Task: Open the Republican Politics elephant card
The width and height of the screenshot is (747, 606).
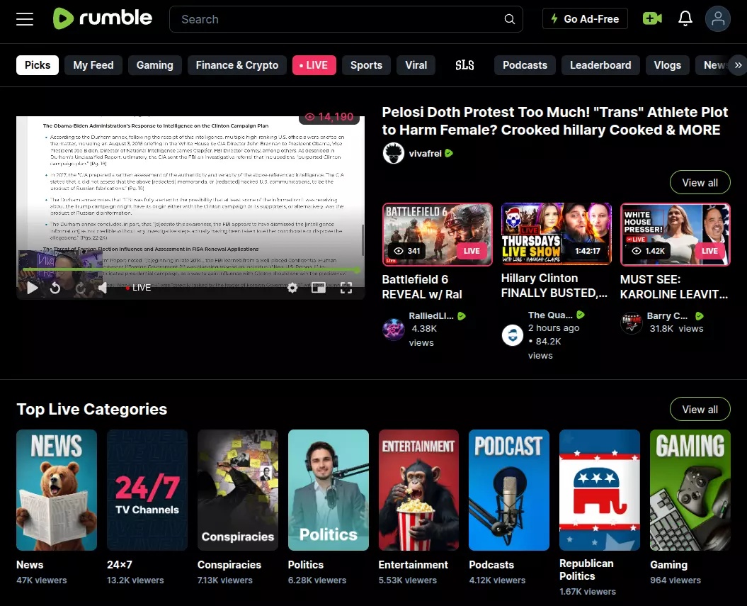Action: coord(599,490)
